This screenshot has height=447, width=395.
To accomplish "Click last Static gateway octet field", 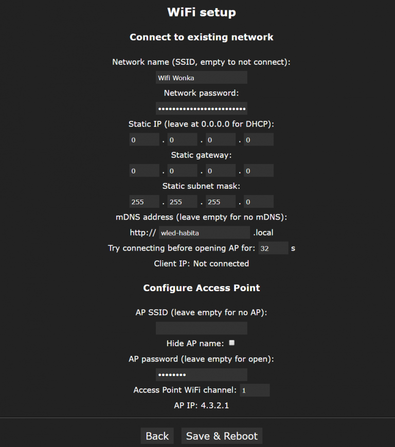I will [x=258, y=171].
